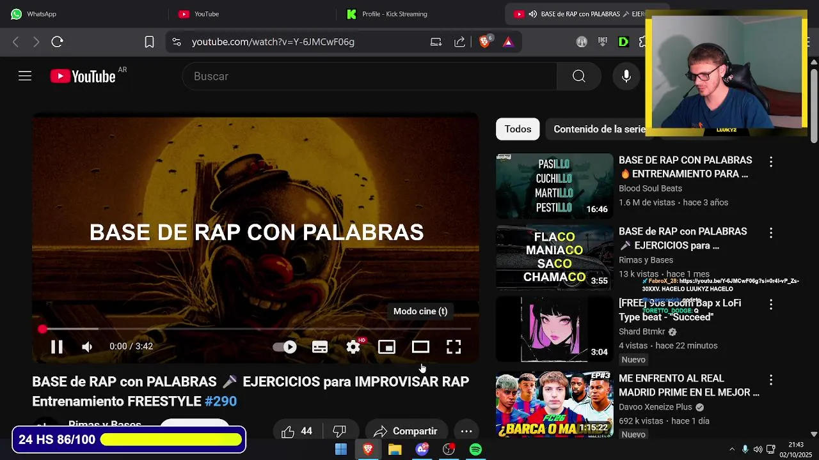Open Brave Rewards triangle icon

(x=508, y=42)
